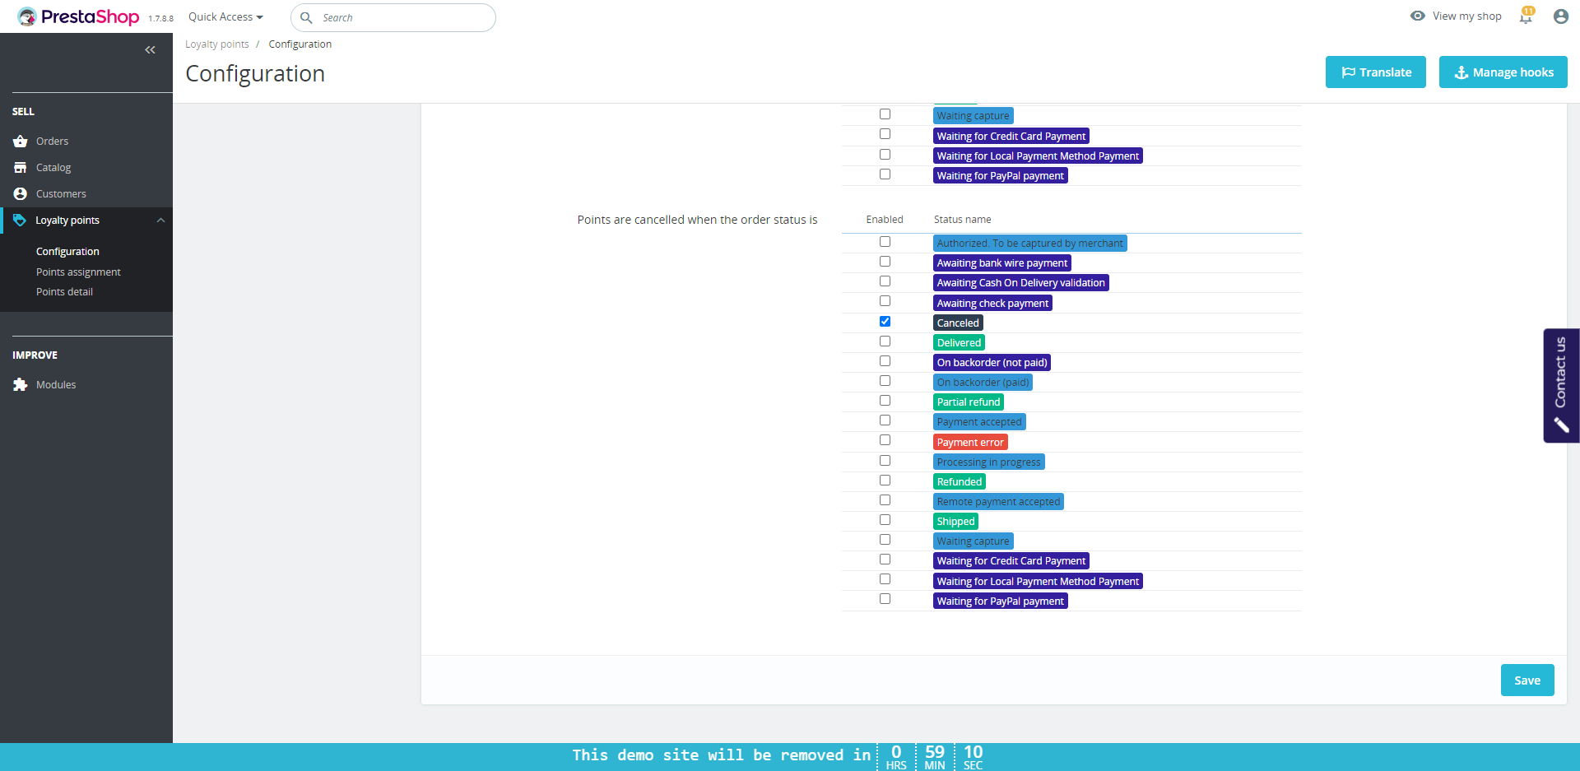Viewport: 1580px width, 771px height.
Task: Click the search magnifier icon
Action: (x=306, y=17)
